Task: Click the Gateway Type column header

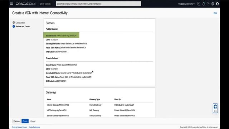Action: pos(94,99)
